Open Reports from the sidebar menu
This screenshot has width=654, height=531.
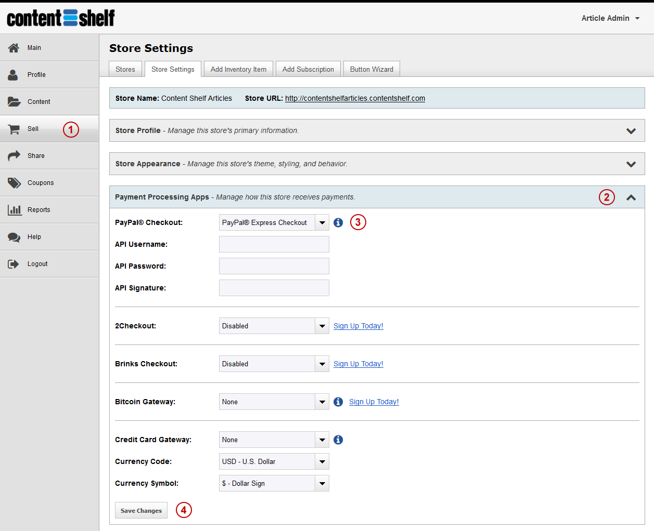pyautogui.click(x=49, y=210)
